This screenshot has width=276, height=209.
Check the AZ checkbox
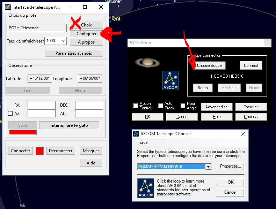click(x=10, y=113)
